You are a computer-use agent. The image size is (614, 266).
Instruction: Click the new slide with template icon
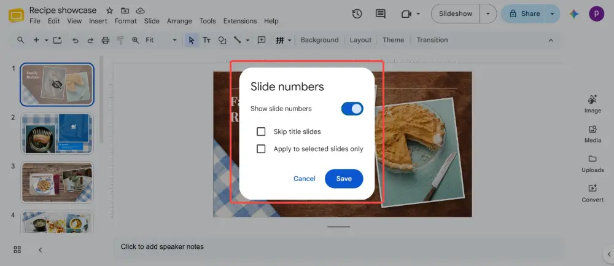click(x=58, y=40)
